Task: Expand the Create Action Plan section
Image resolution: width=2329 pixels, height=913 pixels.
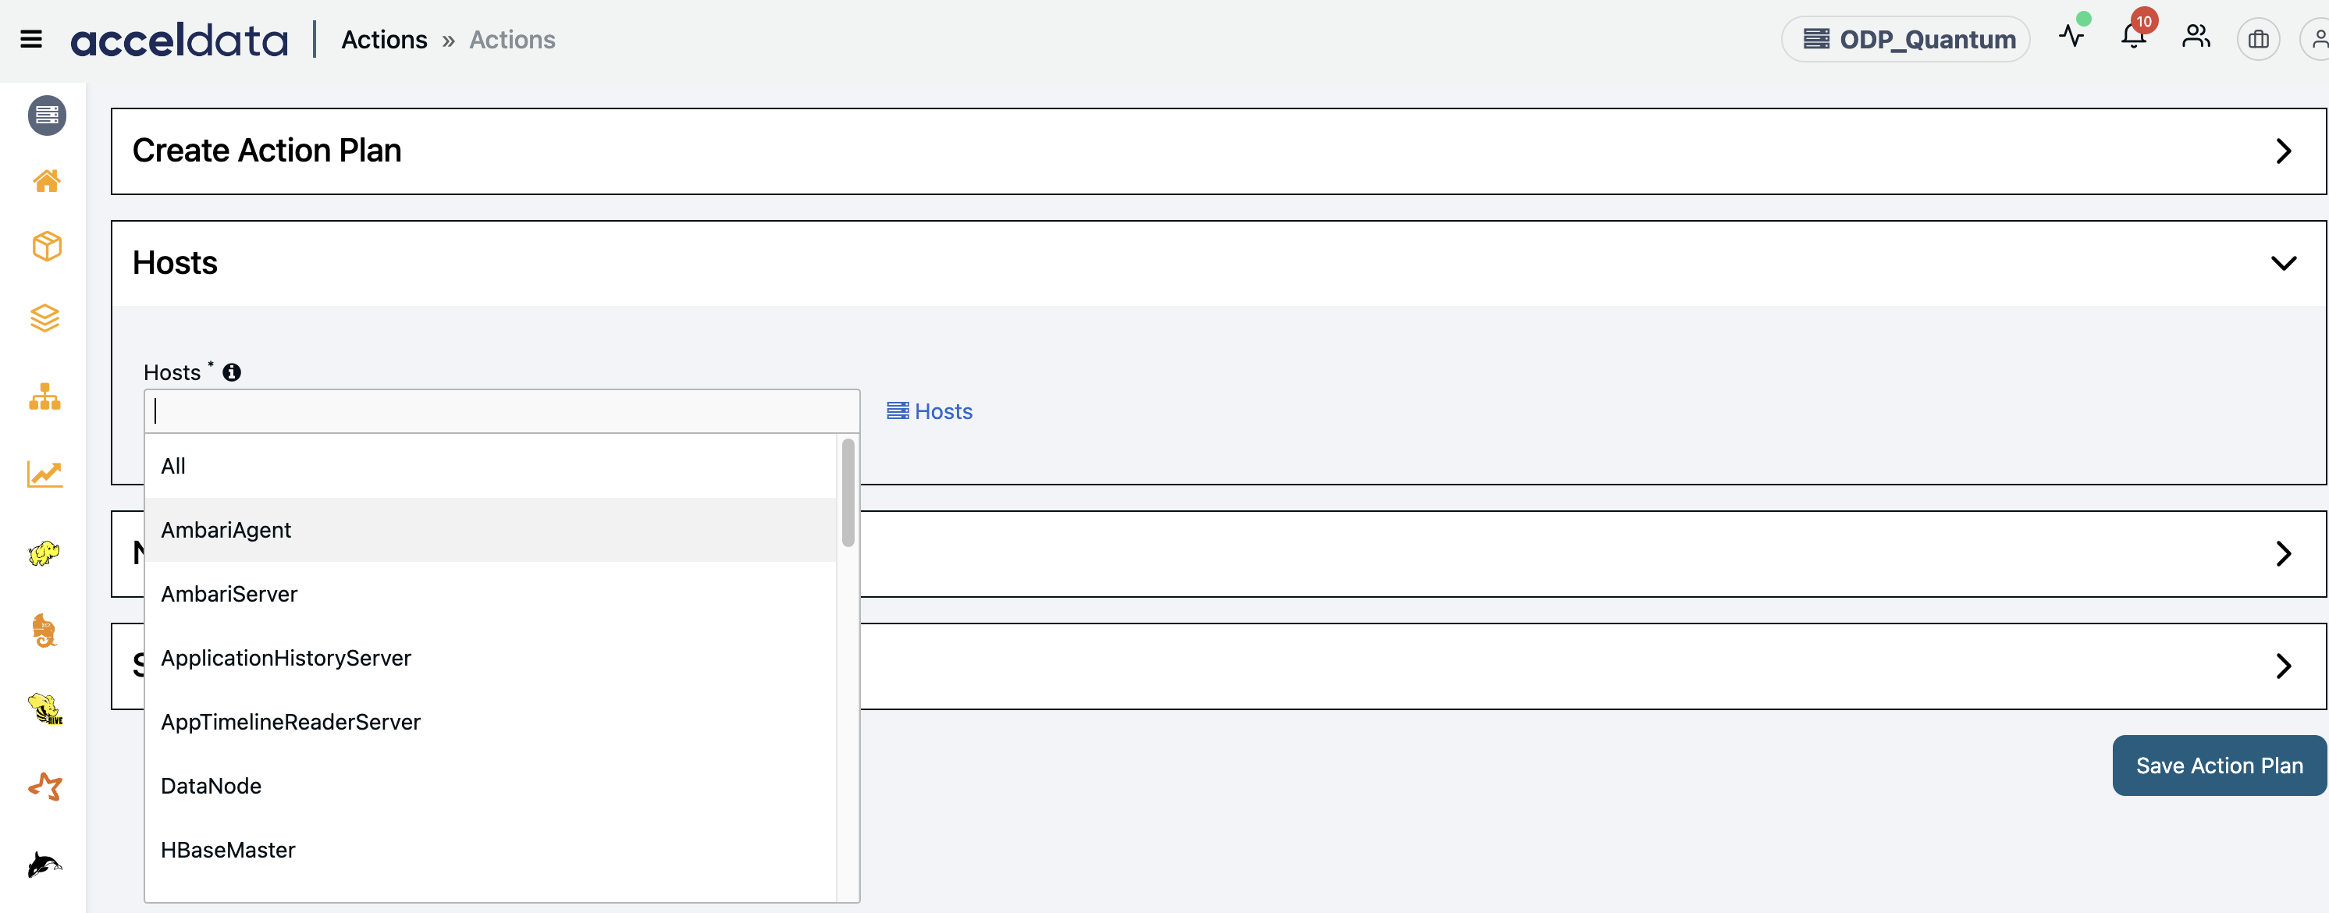Action: pos(2283,151)
